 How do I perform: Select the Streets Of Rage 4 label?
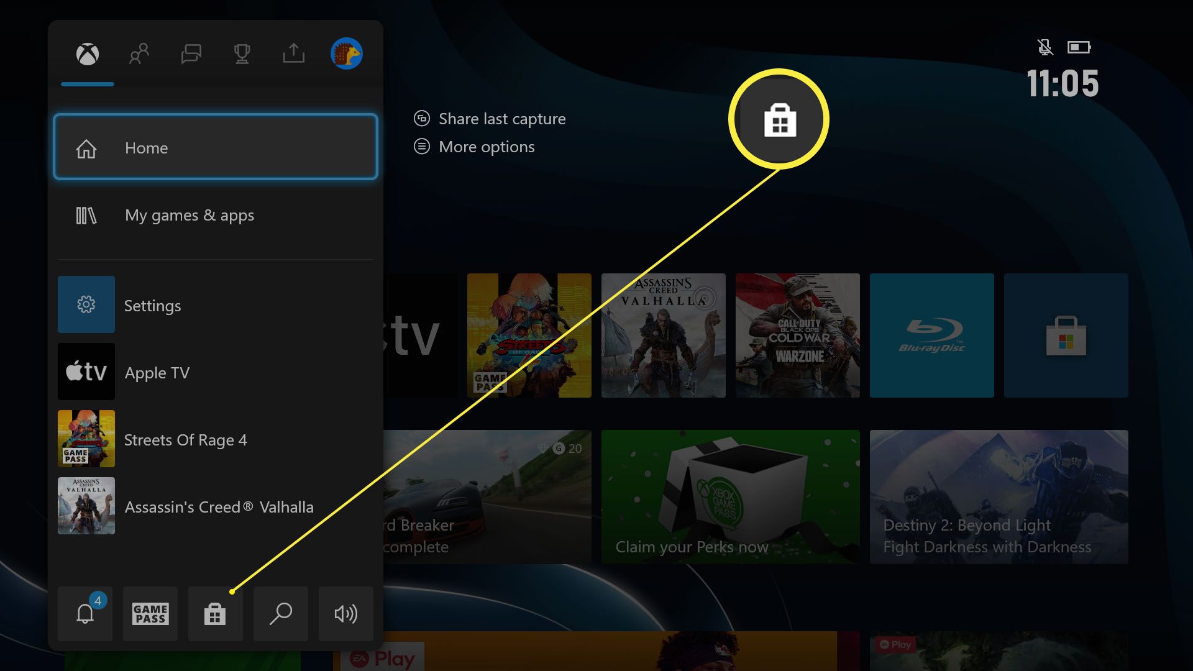(x=186, y=440)
